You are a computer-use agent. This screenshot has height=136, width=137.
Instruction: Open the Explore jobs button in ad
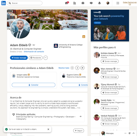click(97, 23)
